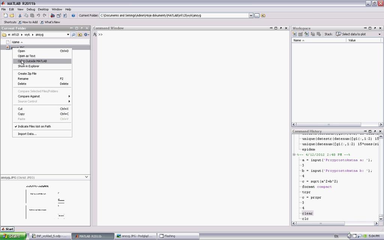Click Delete in the context menu

(42, 84)
